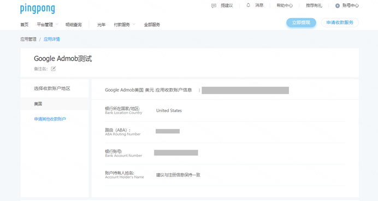Open 平台管理 in navigation bar
Screen dimensions: 378x201
[x=45, y=25]
